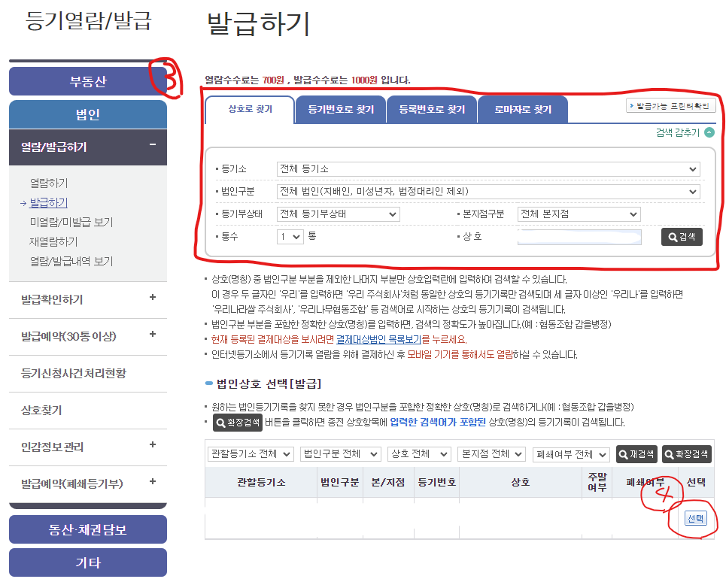726x582 pixels.
Task: Open the 결제대상법인 목록보기 link
Action: pyautogui.click(x=378, y=340)
